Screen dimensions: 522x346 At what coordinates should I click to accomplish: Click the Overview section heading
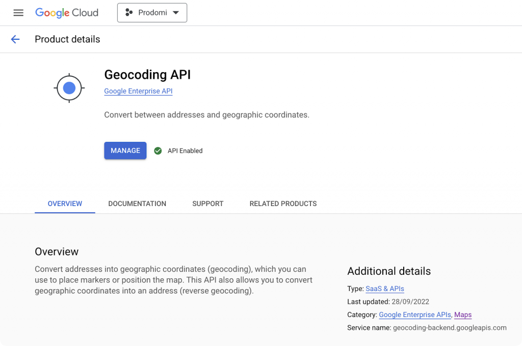[x=57, y=251]
